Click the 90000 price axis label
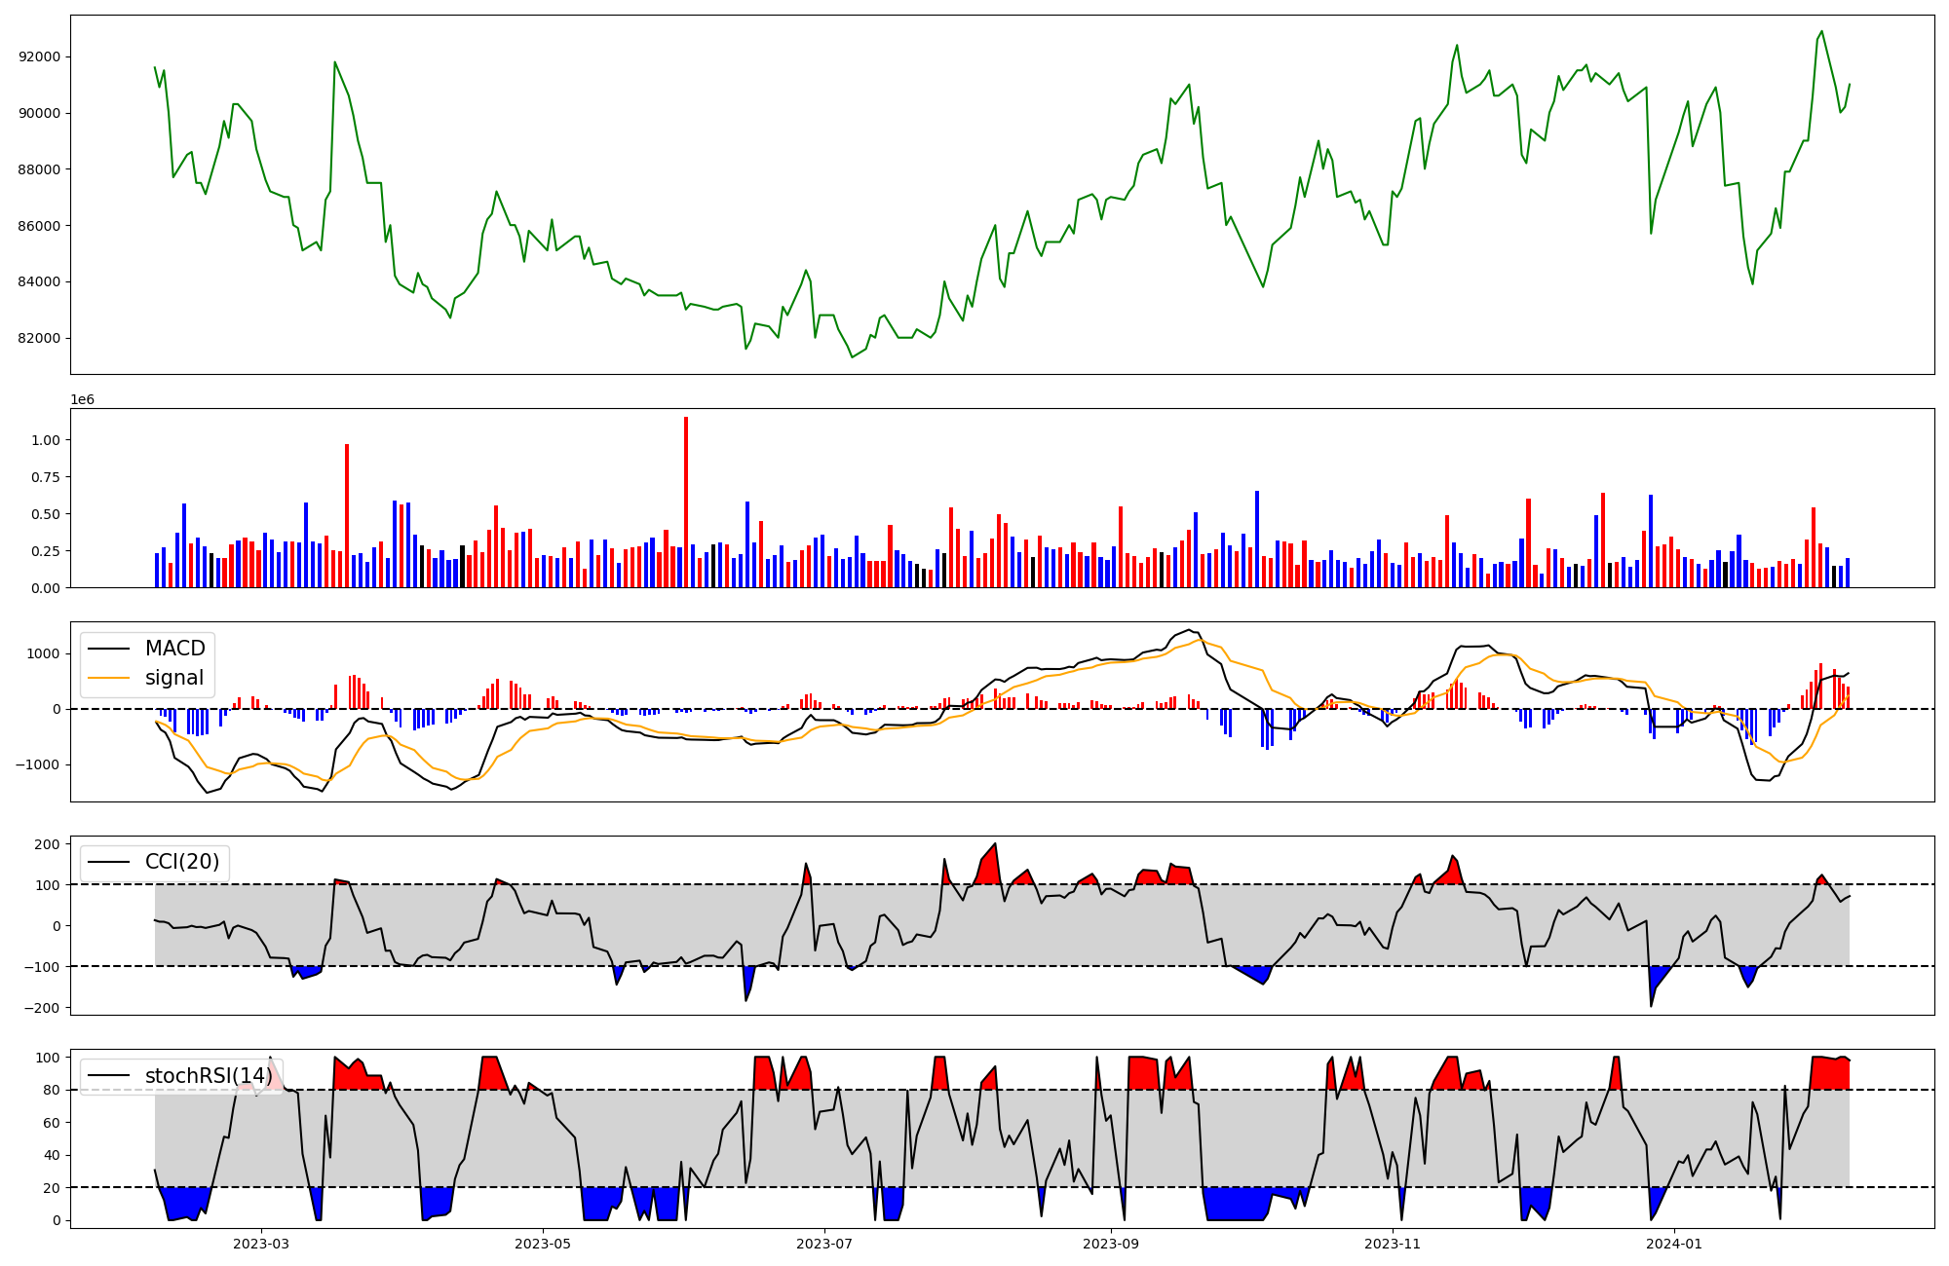The image size is (1949, 1266). pyautogui.click(x=39, y=113)
